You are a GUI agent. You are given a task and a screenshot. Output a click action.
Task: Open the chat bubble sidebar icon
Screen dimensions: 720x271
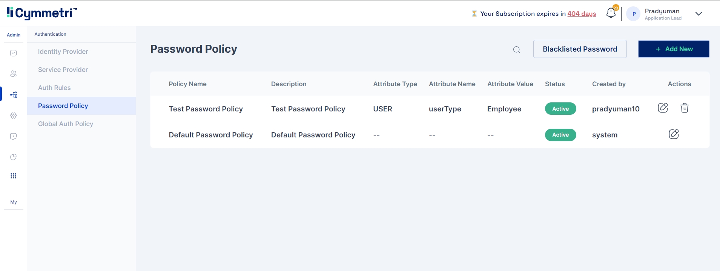[14, 136]
